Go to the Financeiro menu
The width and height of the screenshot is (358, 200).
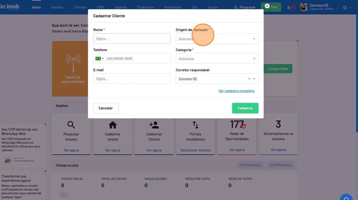point(145,7)
